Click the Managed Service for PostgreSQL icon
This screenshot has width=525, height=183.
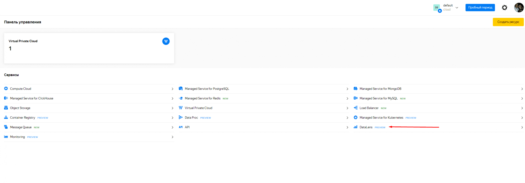(x=181, y=89)
